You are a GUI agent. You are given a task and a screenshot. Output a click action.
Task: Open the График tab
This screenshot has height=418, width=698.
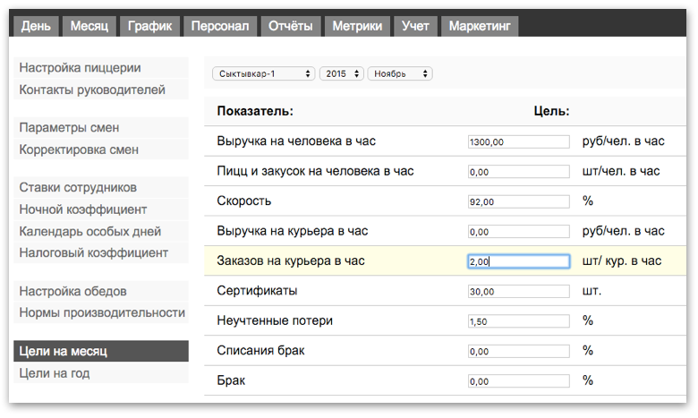[149, 26]
